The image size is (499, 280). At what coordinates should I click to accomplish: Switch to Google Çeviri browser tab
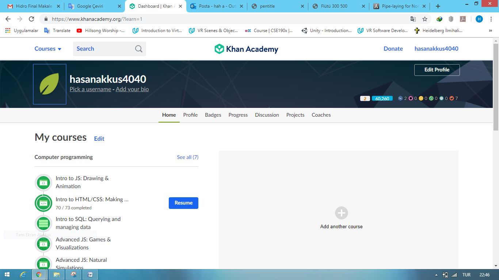(95, 6)
